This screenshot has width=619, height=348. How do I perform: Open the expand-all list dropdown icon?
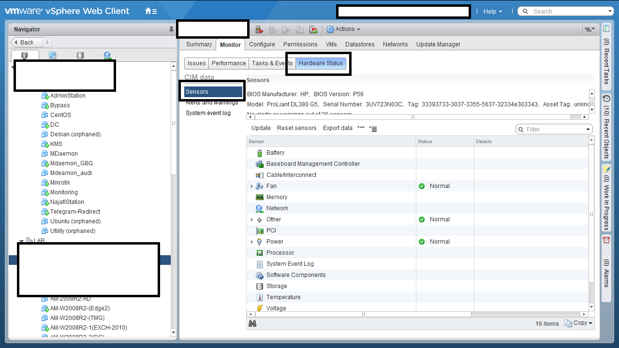(373, 129)
